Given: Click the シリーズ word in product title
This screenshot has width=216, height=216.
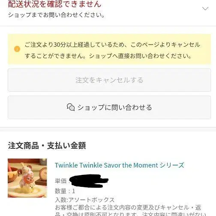Looking at the screenshot, I should (x=172, y=165).
